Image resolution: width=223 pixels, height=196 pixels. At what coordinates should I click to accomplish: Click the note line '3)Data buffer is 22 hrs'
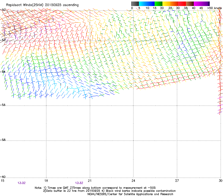coord(109,191)
